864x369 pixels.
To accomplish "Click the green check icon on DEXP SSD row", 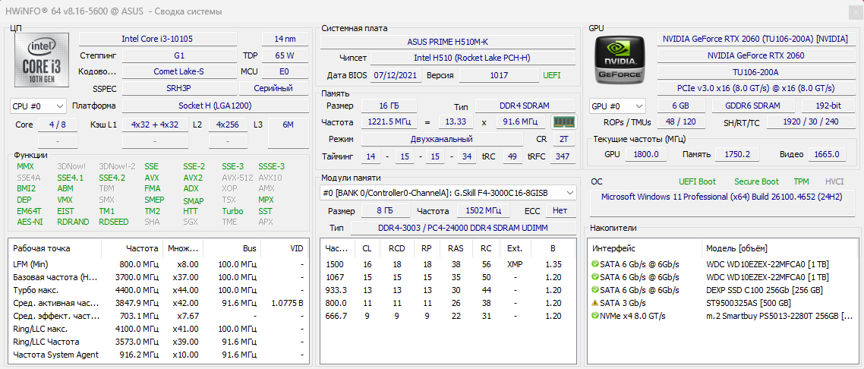I will click(595, 290).
